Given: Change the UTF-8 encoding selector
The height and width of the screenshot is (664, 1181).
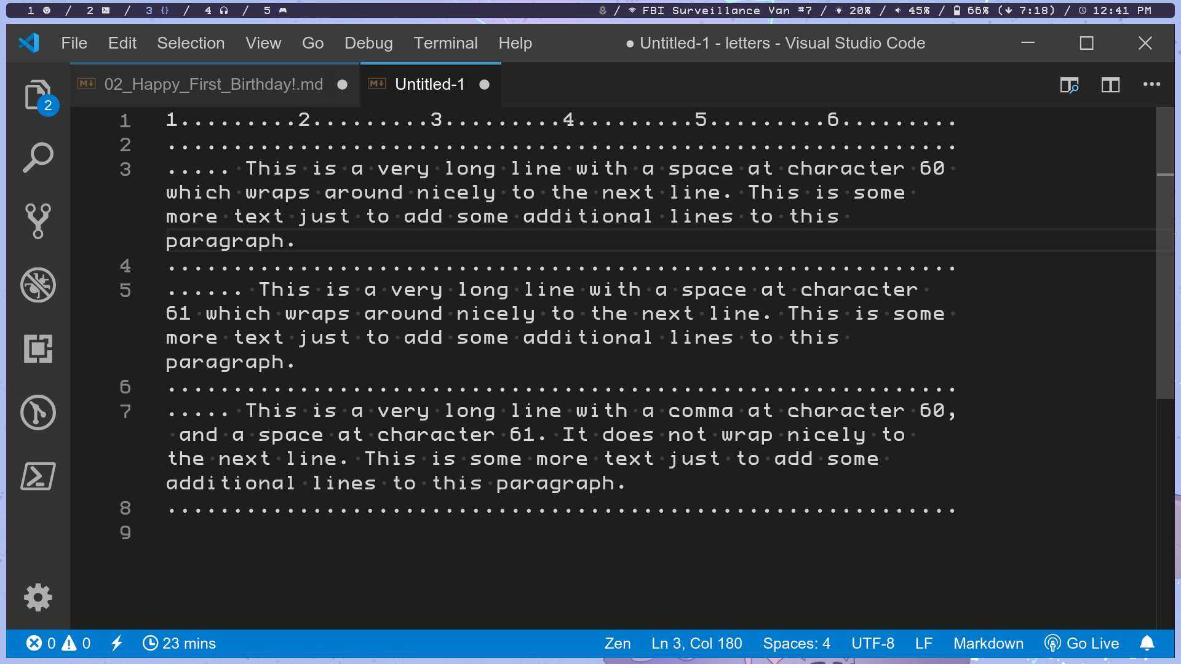Looking at the screenshot, I should [x=873, y=643].
